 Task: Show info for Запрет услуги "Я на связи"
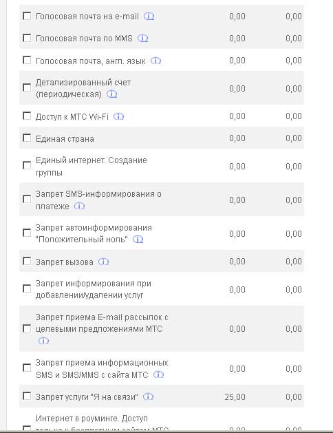[x=149, y=397]
